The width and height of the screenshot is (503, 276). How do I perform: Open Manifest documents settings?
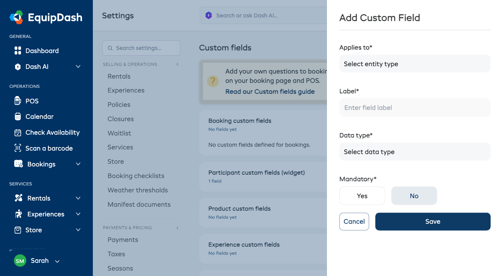click(139, 204)
